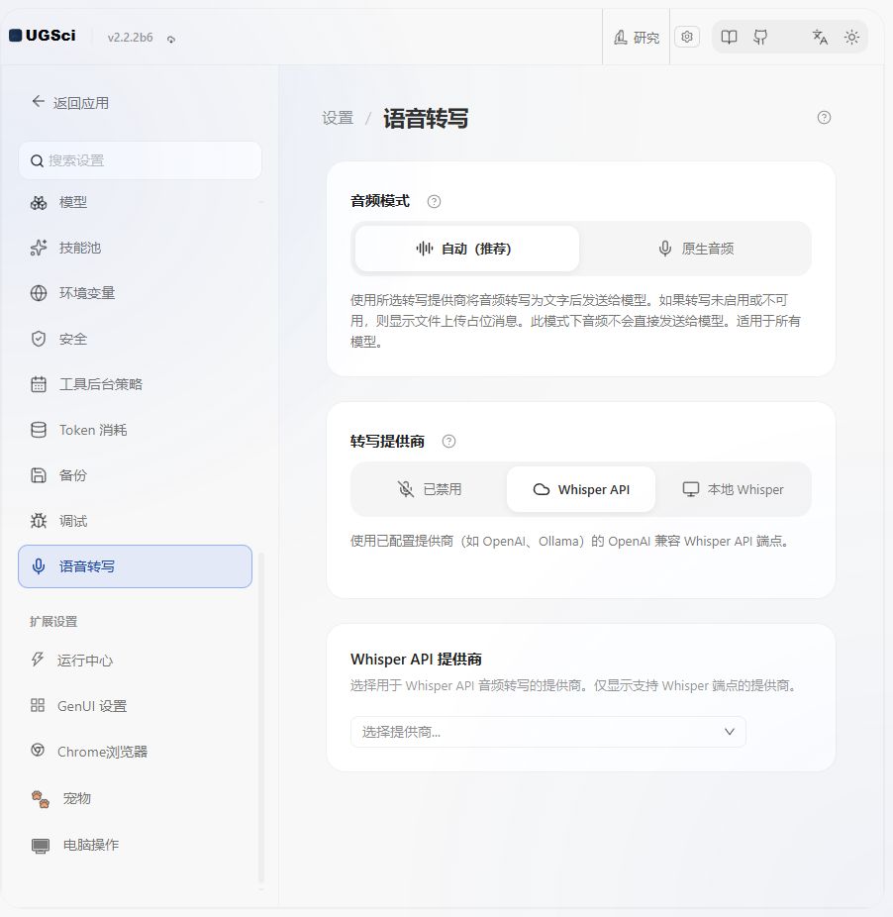Change language with translate icon
The width and height of the screenshot is (893, 917).
(820, 38)
